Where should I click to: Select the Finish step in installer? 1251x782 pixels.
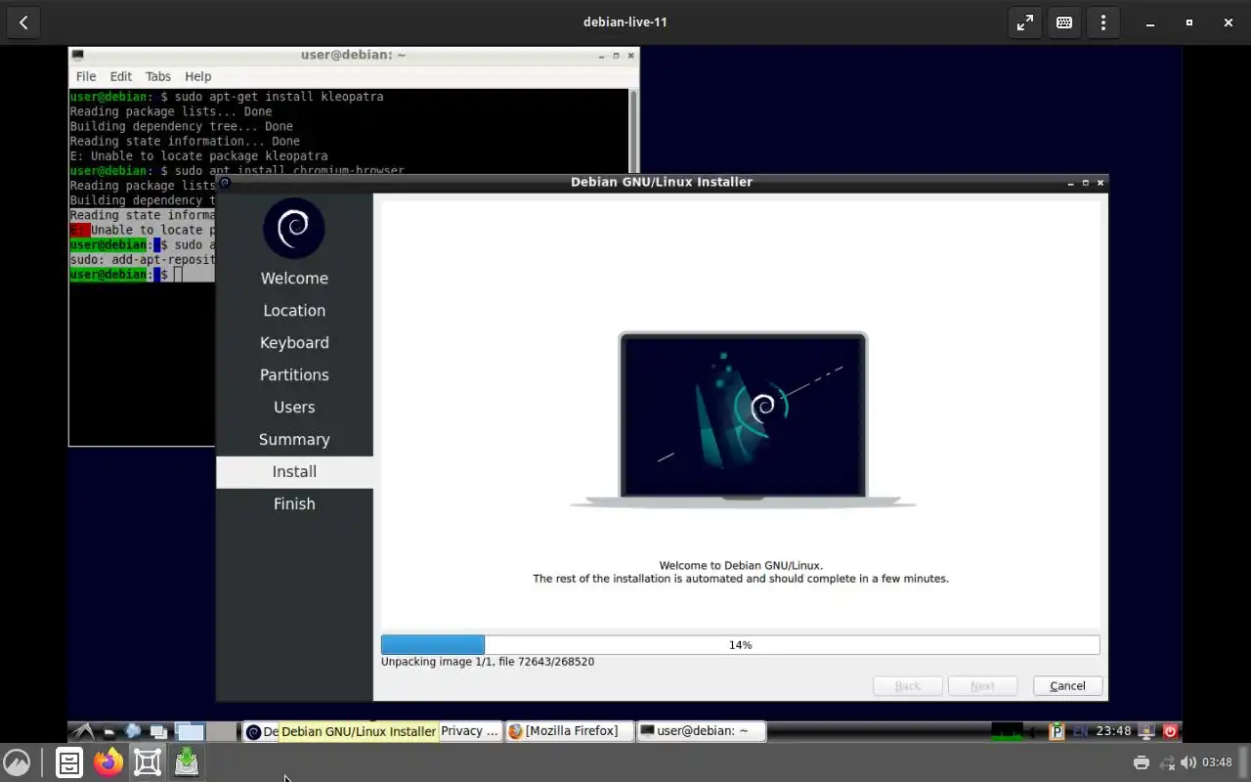click(x=294, y=504)
